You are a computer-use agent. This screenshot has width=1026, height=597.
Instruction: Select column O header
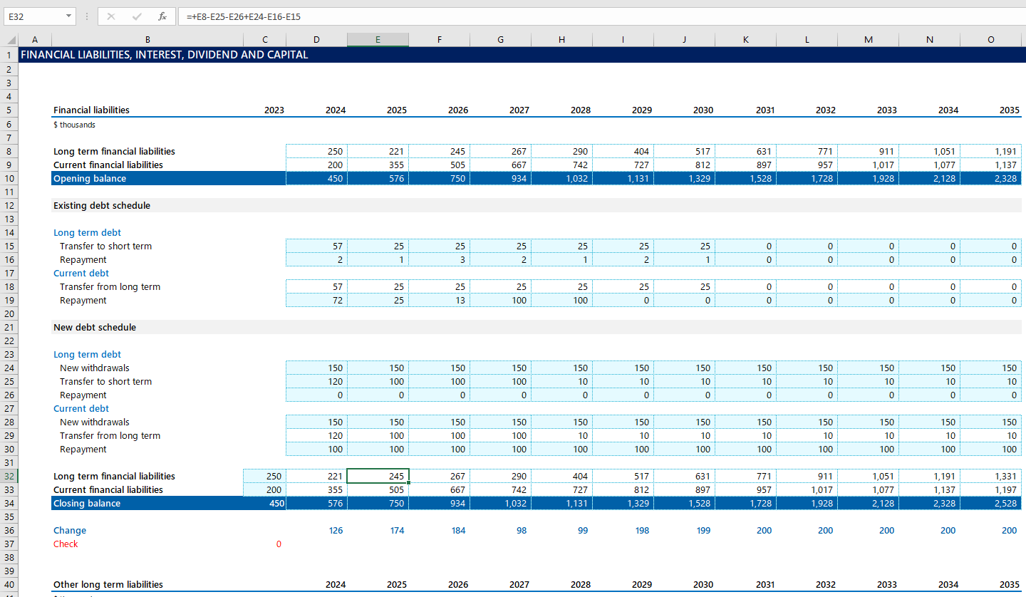pyautogui.click(x=990, y=40)
